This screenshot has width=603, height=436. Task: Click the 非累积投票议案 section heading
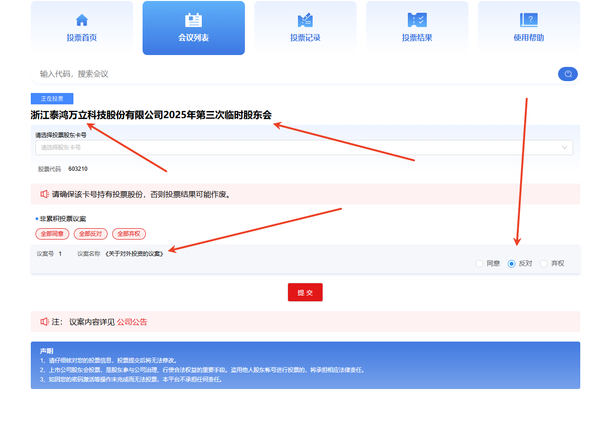[63, 219]
